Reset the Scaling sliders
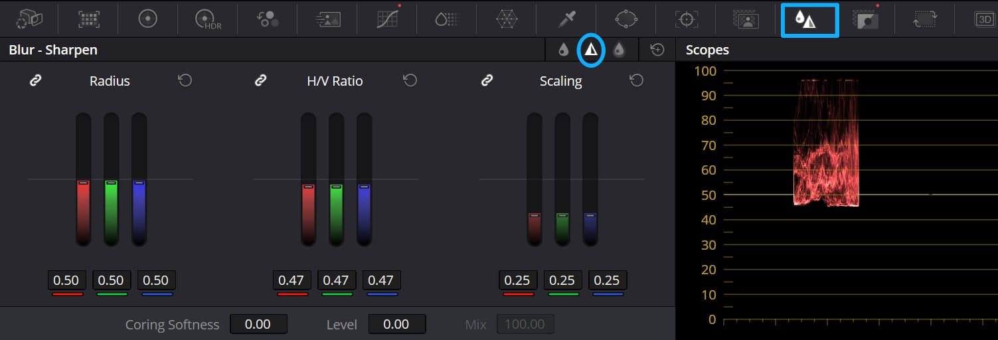Image resolution: width=998 pixels, height=340 pixels. tap(636, 80)
